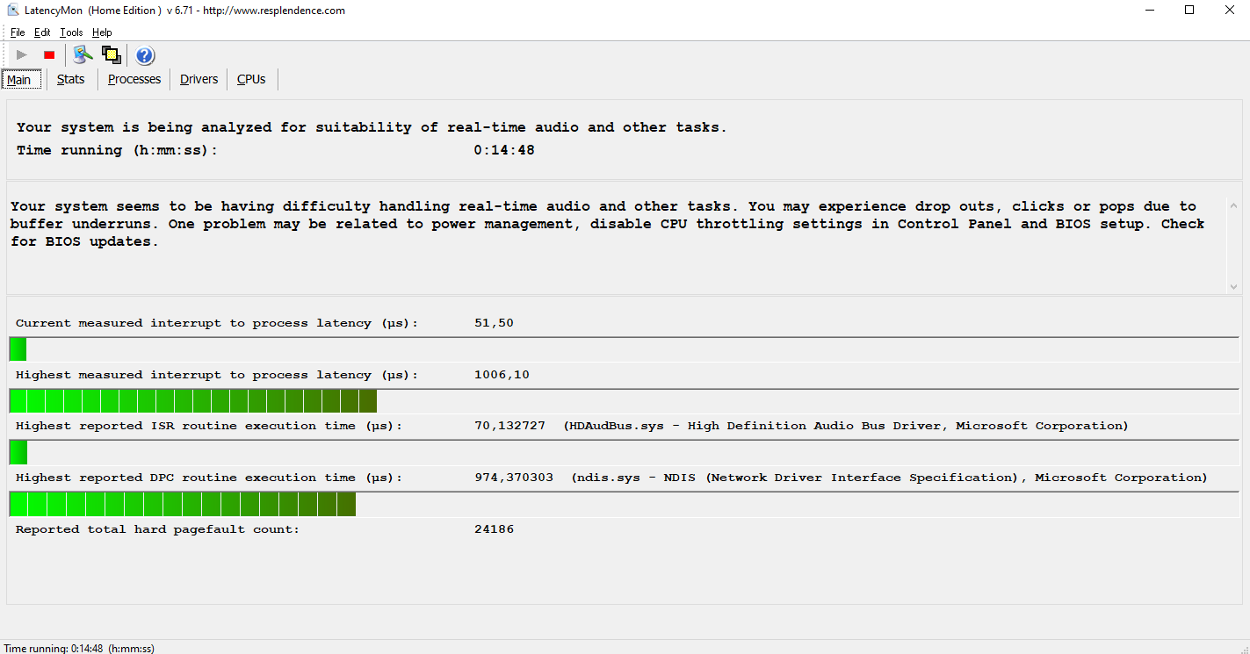
Task: Switch to the Processes tab
Action: pyautogui.click(x=134, y=79)
